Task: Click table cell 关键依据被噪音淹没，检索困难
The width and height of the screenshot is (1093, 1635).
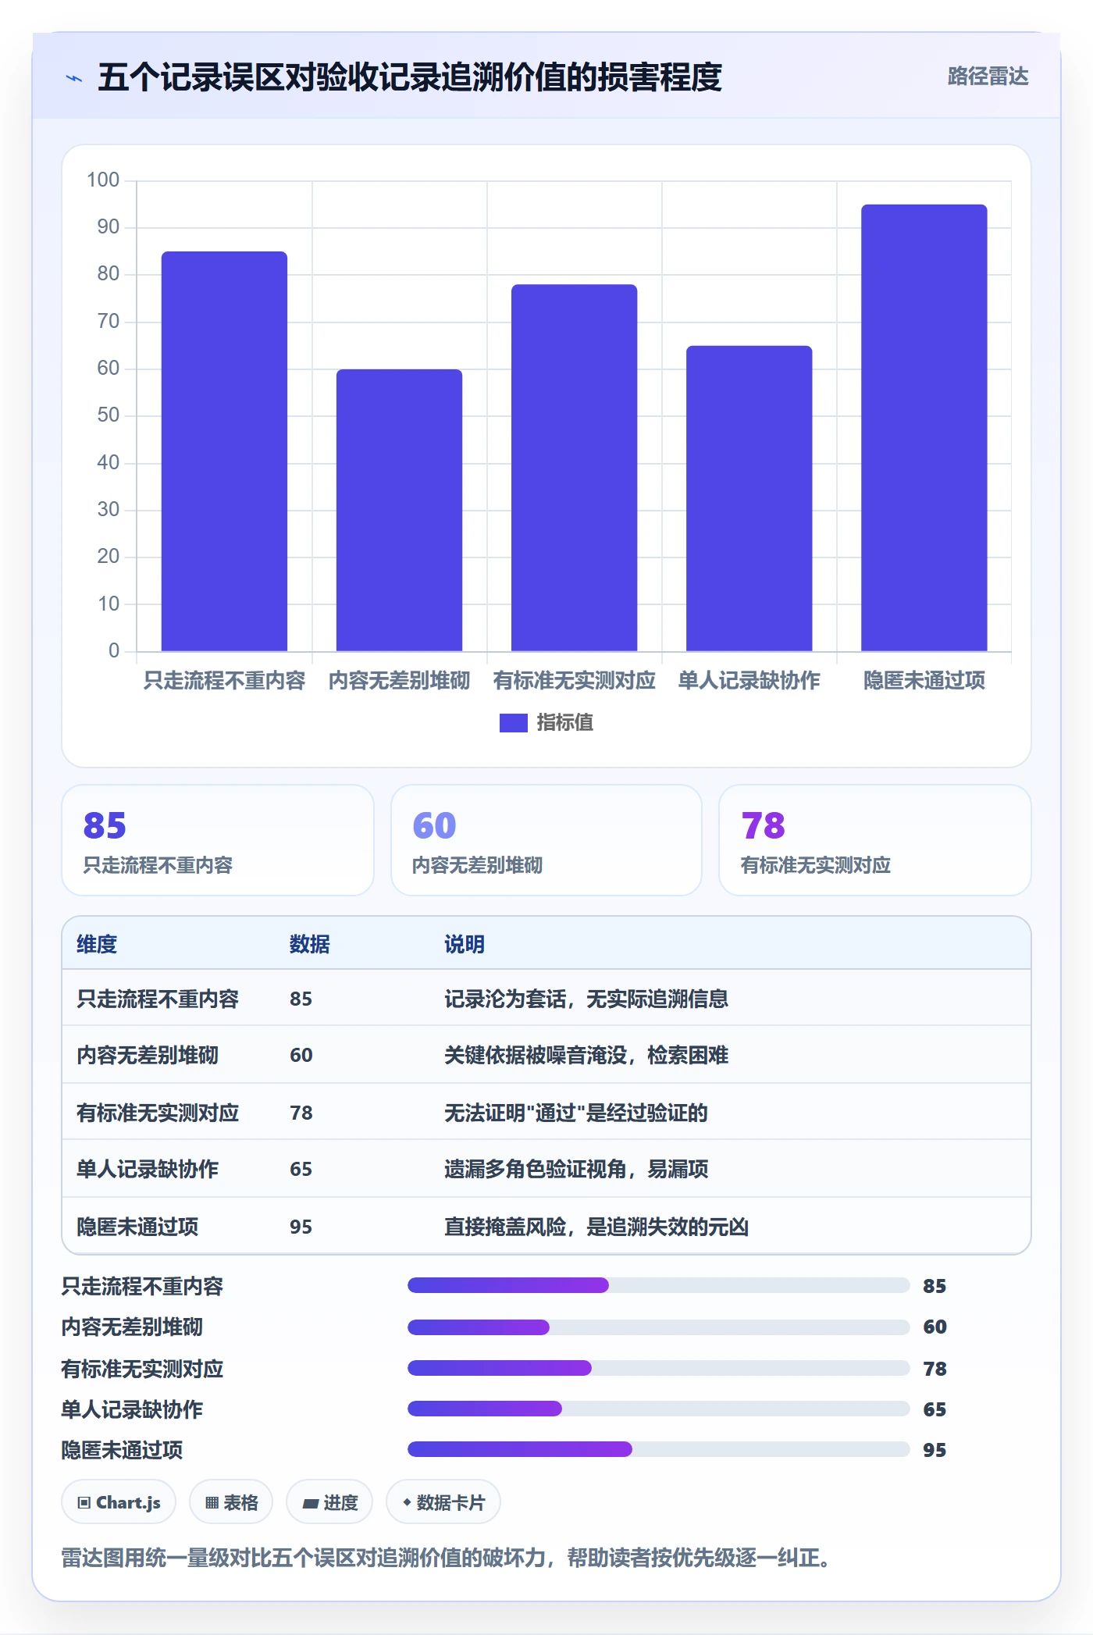Action: coord(586,1055)
